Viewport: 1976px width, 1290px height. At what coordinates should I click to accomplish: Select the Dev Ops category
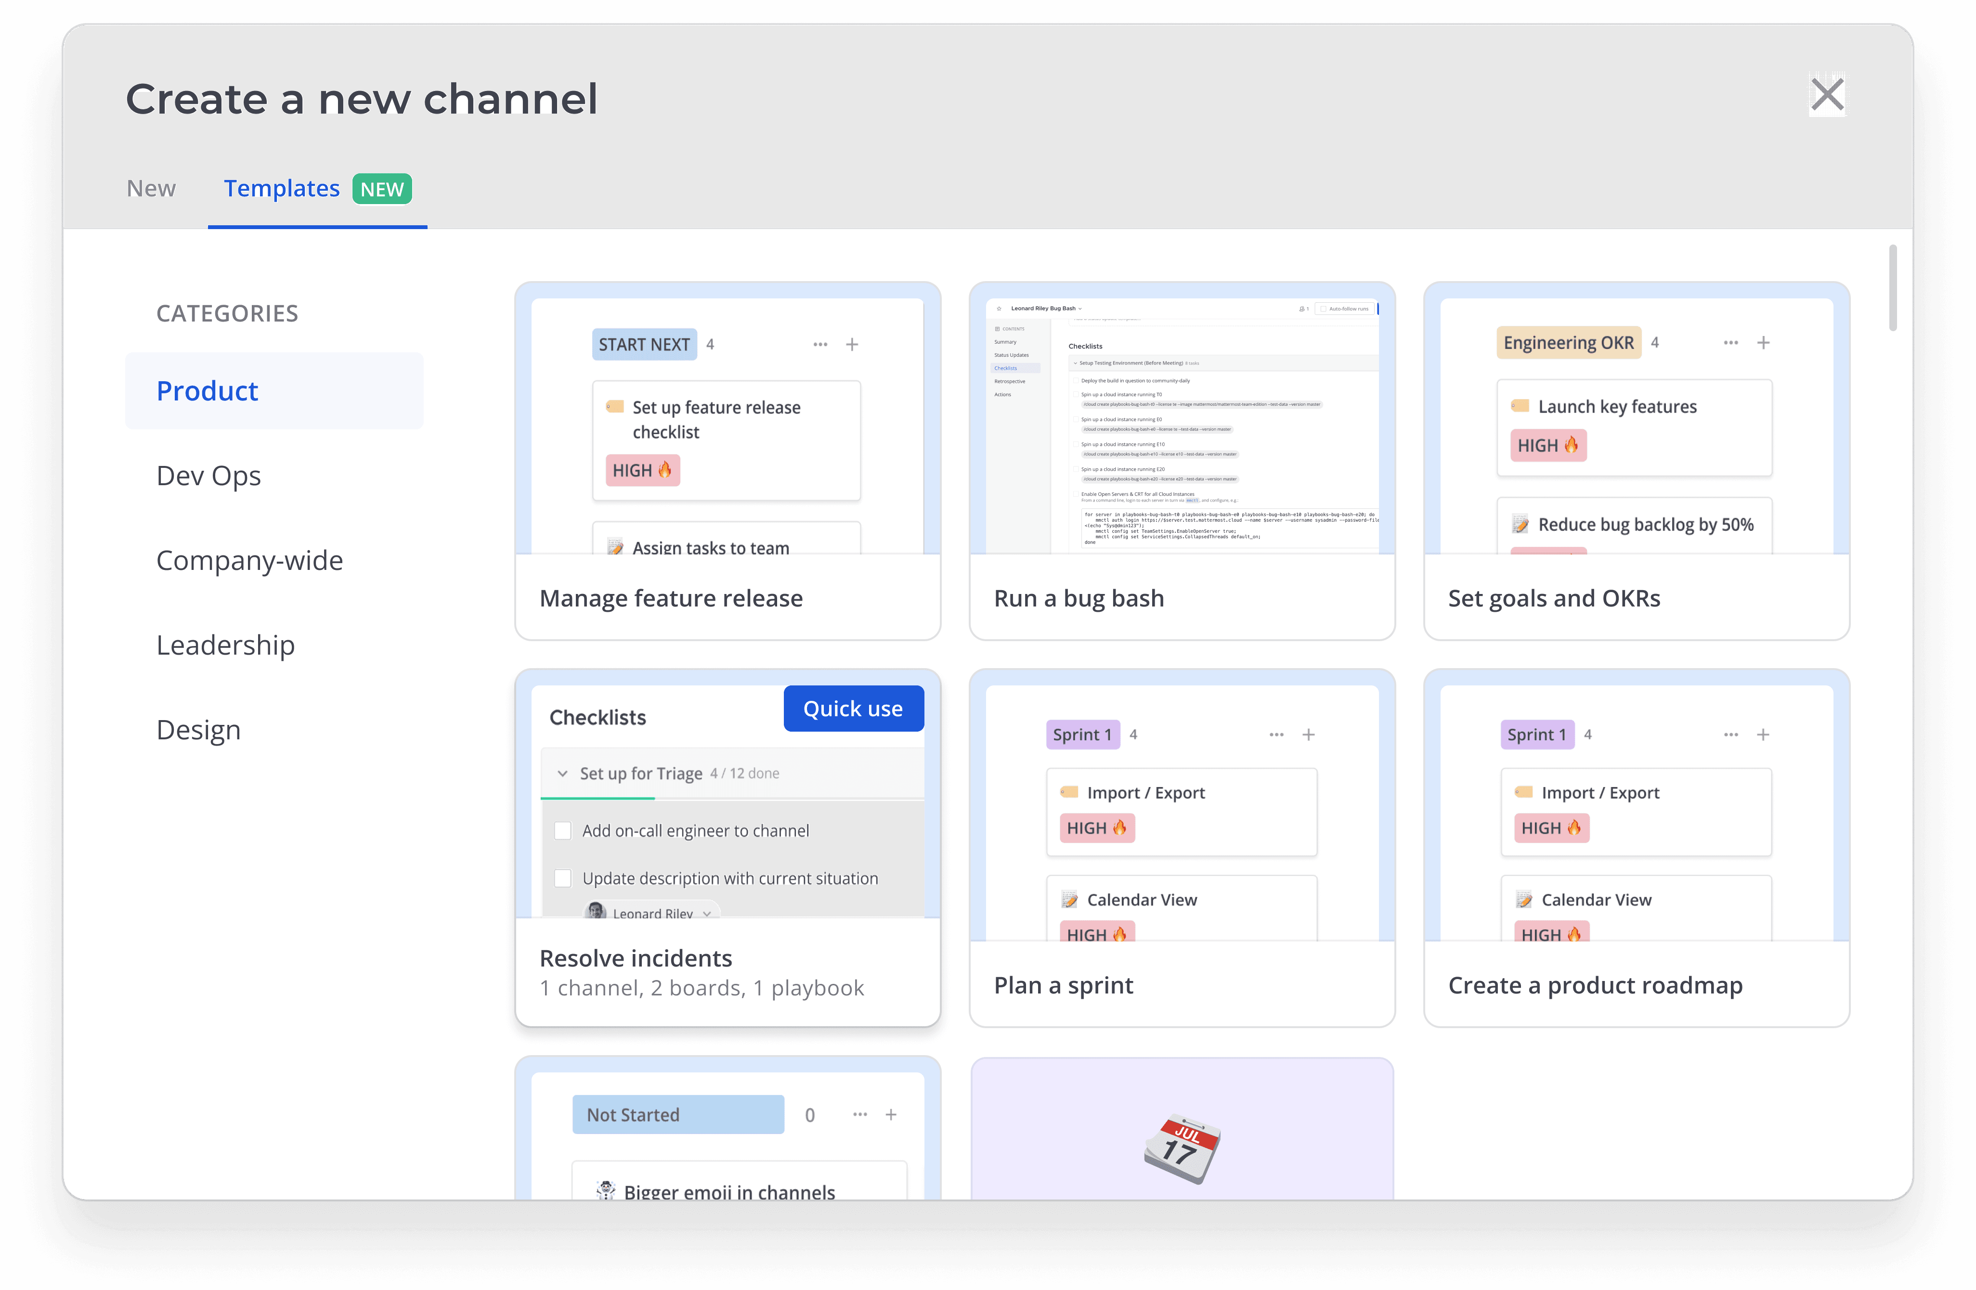[208, 476]
